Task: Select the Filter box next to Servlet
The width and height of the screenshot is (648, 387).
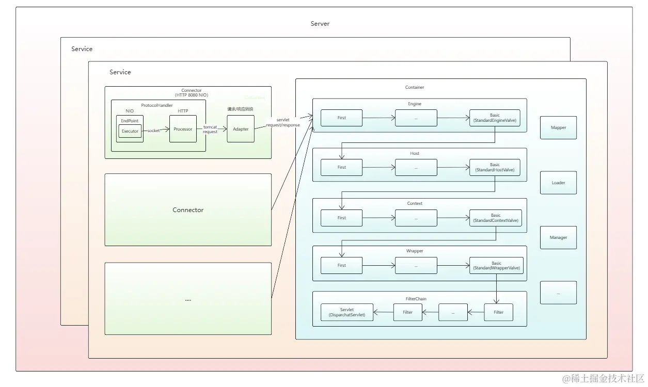Action: click(408, 312)
